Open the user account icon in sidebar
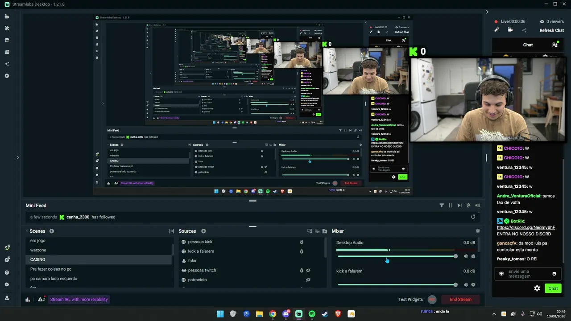Screen dimensions: 571x321 (x=7, y=297)
